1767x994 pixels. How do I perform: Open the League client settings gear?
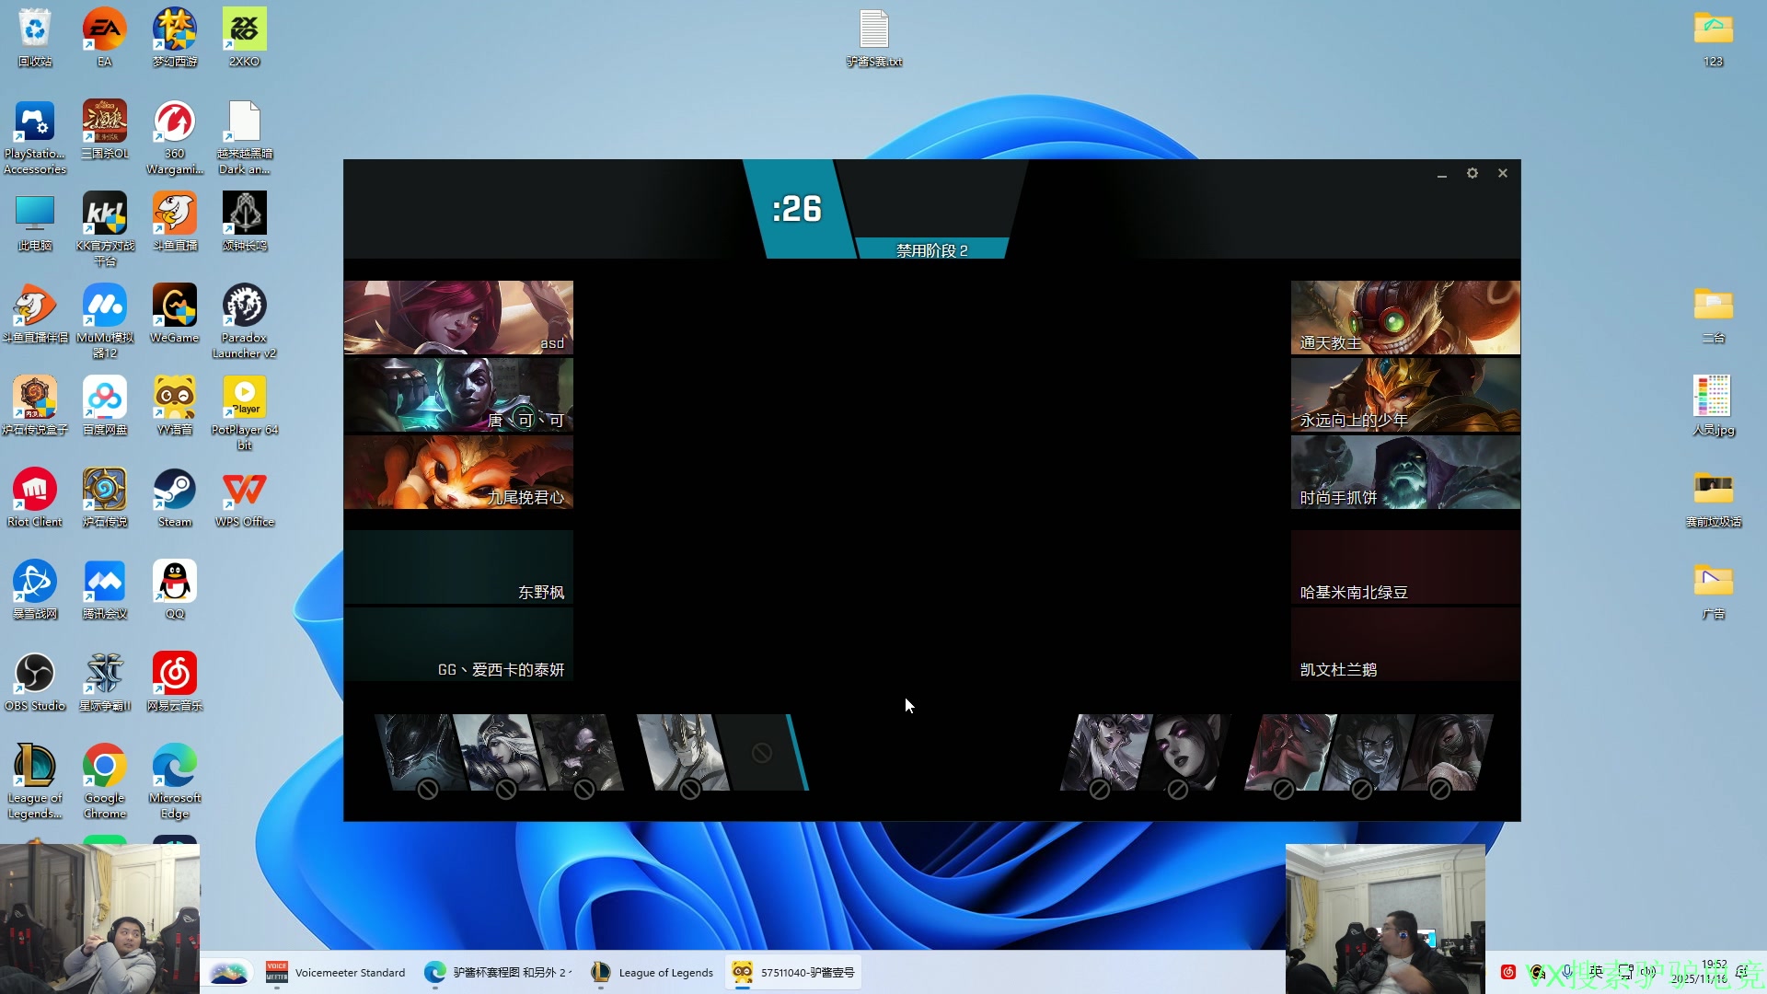(1472, 173)
